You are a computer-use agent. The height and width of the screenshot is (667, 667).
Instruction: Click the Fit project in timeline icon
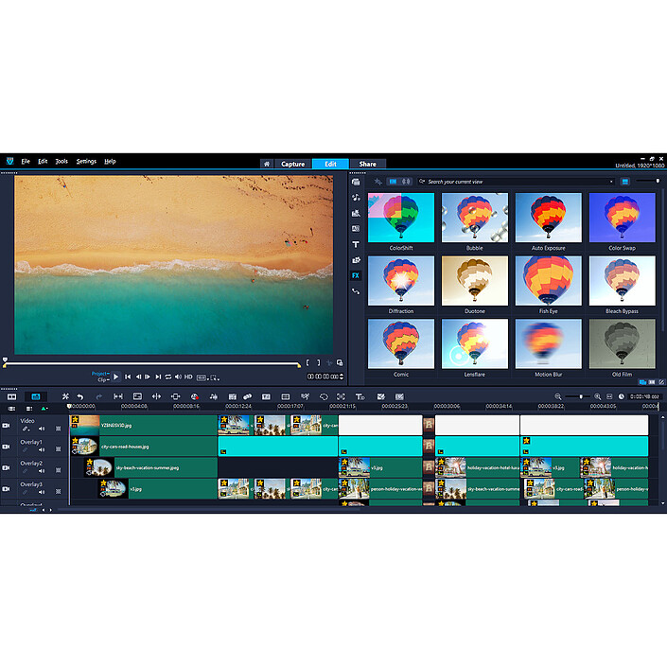coord(609,396)
